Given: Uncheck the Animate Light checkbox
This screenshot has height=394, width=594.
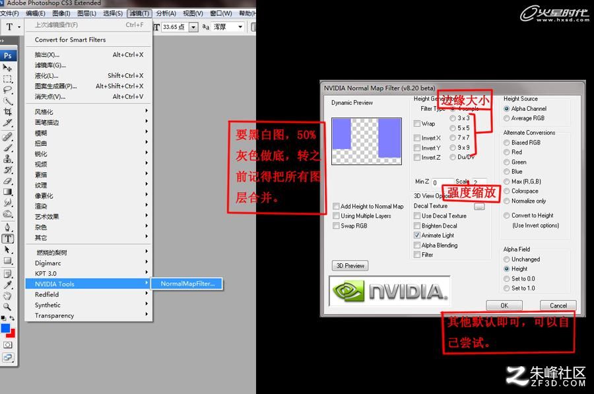Looking at the screenshot, I should (417, 235).
